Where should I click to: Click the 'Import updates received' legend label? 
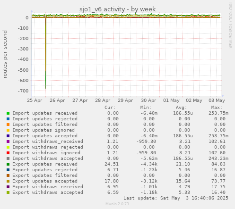(45, 113)
